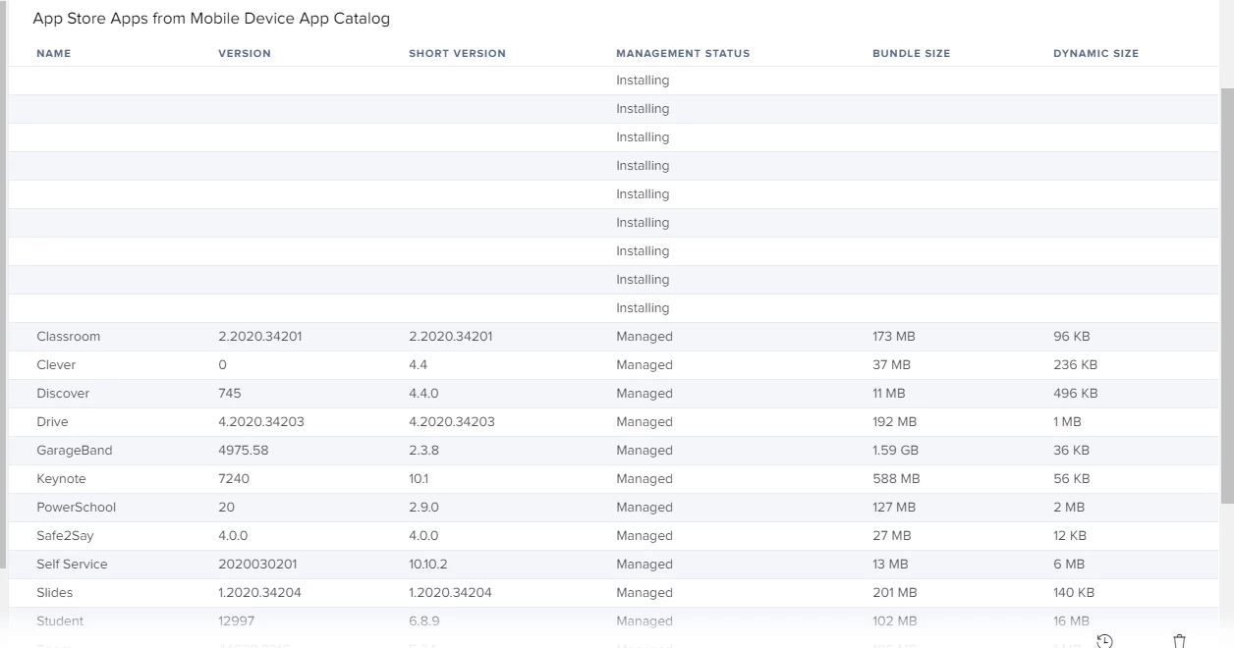Click PowerSchool's dynamic size 2 MB

[1069, 508]
